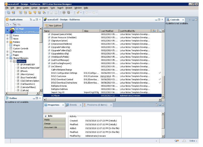This screenshot has width=203, height=147.
Task: Click the Preview in Web Browser icon
Action: pos(69,13)
